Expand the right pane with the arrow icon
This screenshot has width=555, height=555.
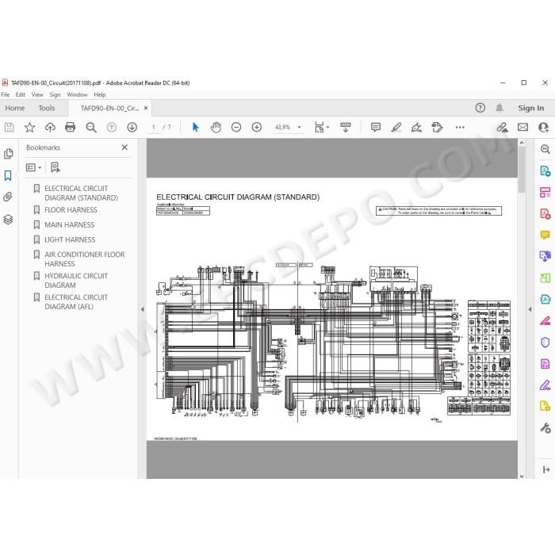pos(546,469)
